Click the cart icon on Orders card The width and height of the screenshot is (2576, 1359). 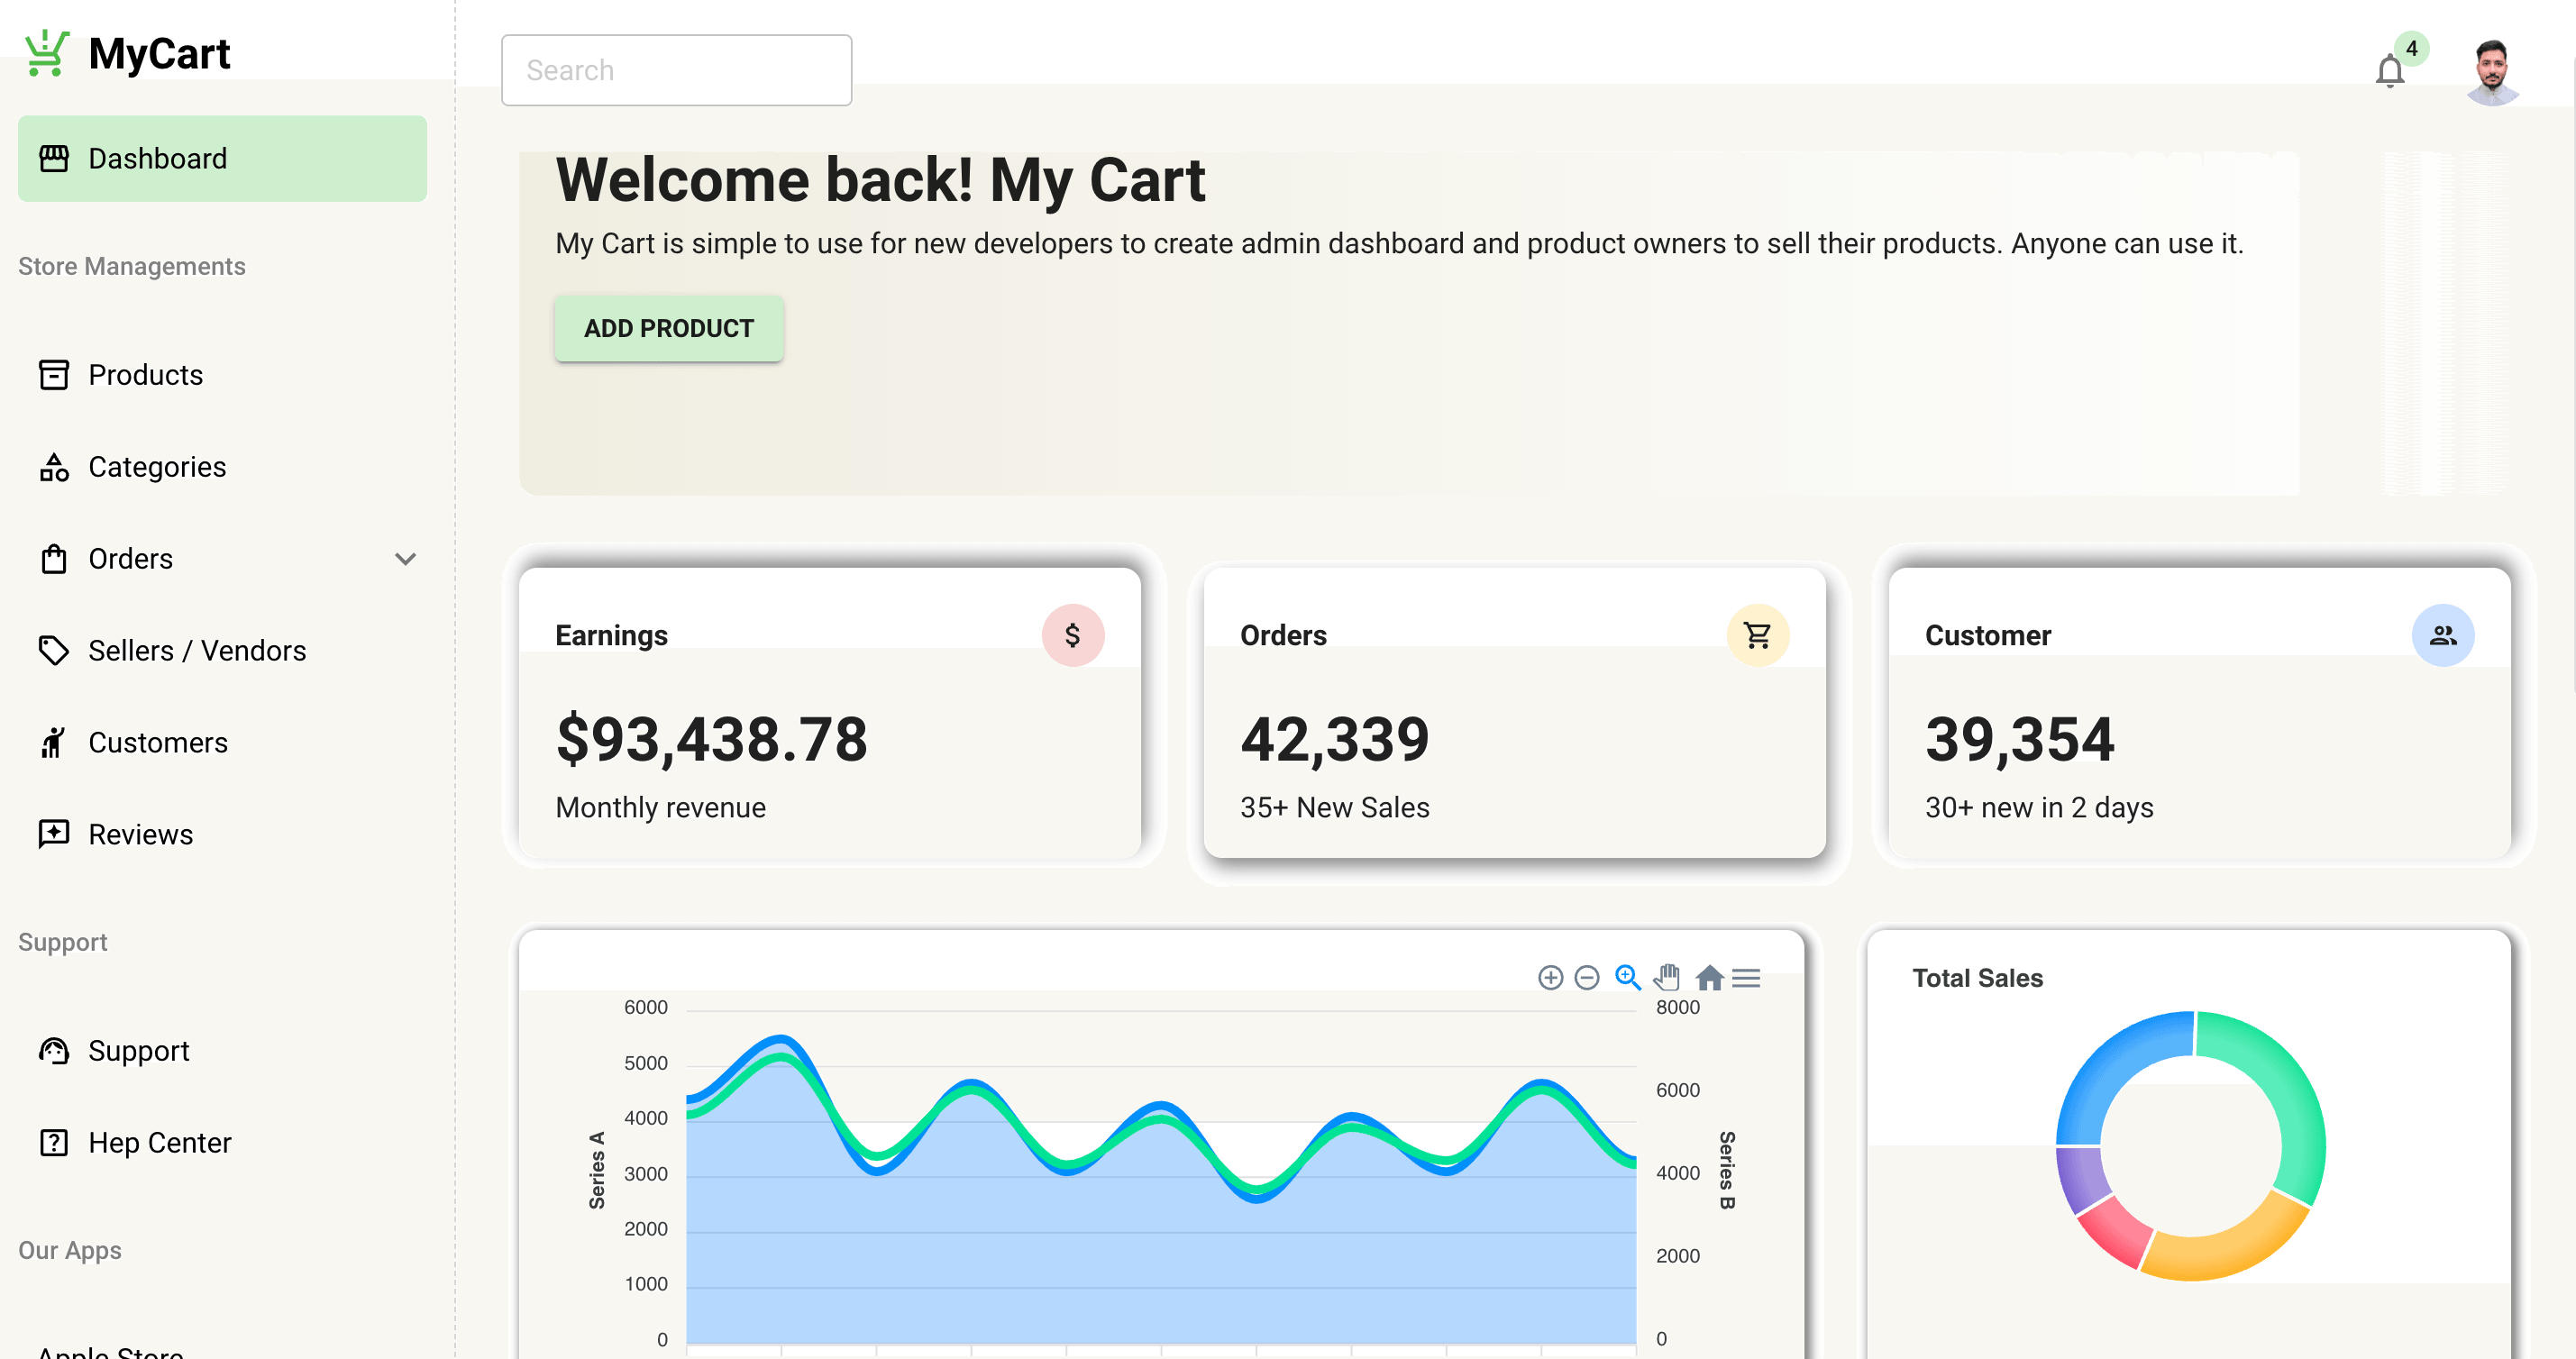tap(1757, 635)
